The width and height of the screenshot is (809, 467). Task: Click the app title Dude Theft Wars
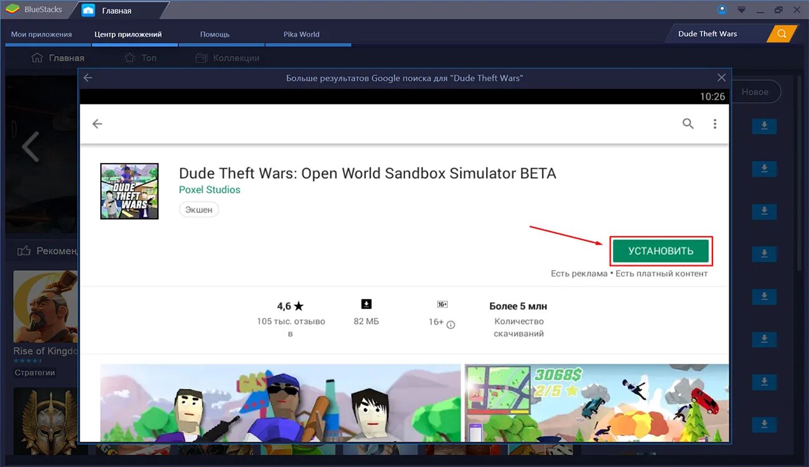(367, 173)
